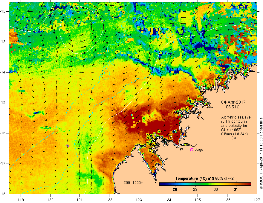Click the '200 1000m' depth contour label

134,183
